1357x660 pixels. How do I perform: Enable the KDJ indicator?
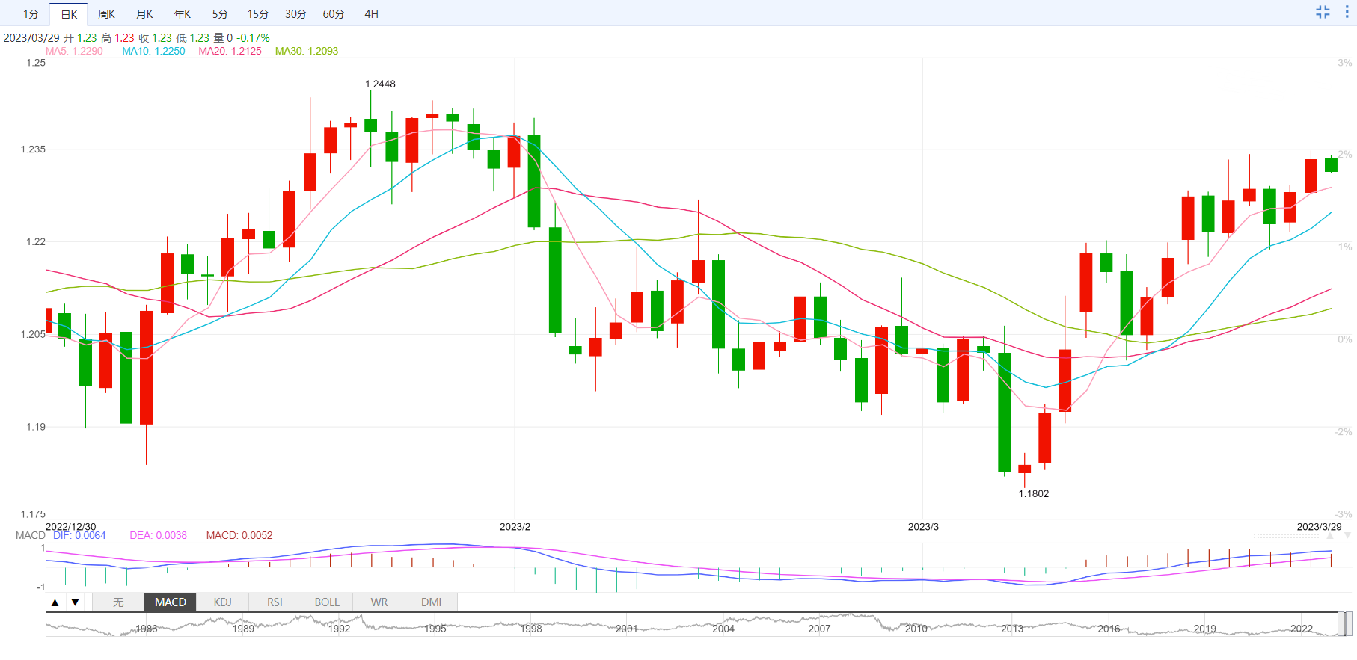[222, 602]
